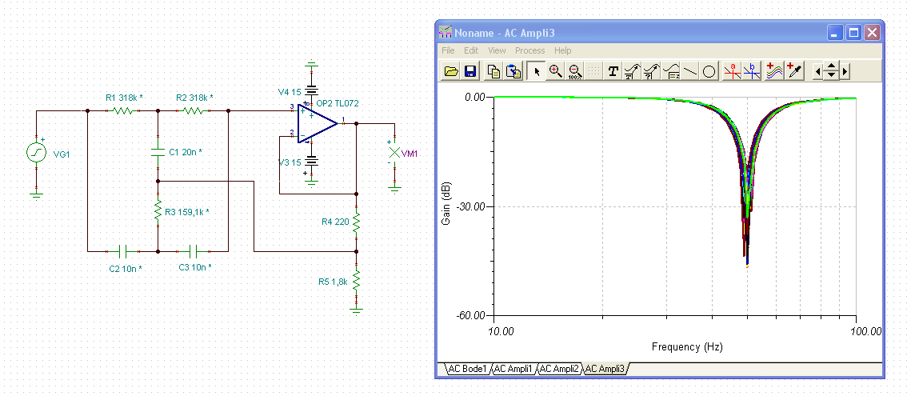Viewport: 907px width, 396px height.
Task: Select capacitor C2 10n
Action: [x=122, y=251]
